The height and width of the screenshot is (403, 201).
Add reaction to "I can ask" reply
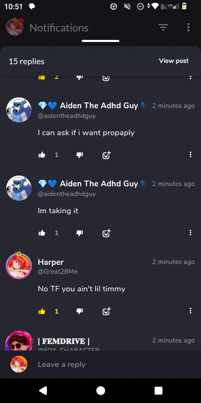click(106, 155)
